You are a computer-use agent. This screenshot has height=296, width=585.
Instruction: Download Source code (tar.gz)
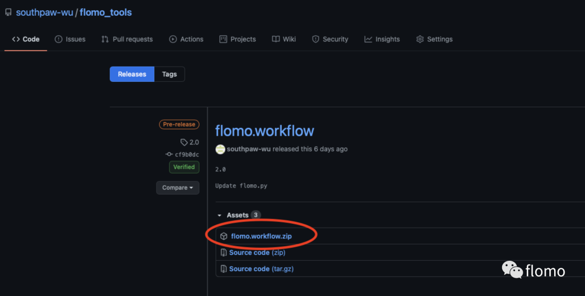261,269
